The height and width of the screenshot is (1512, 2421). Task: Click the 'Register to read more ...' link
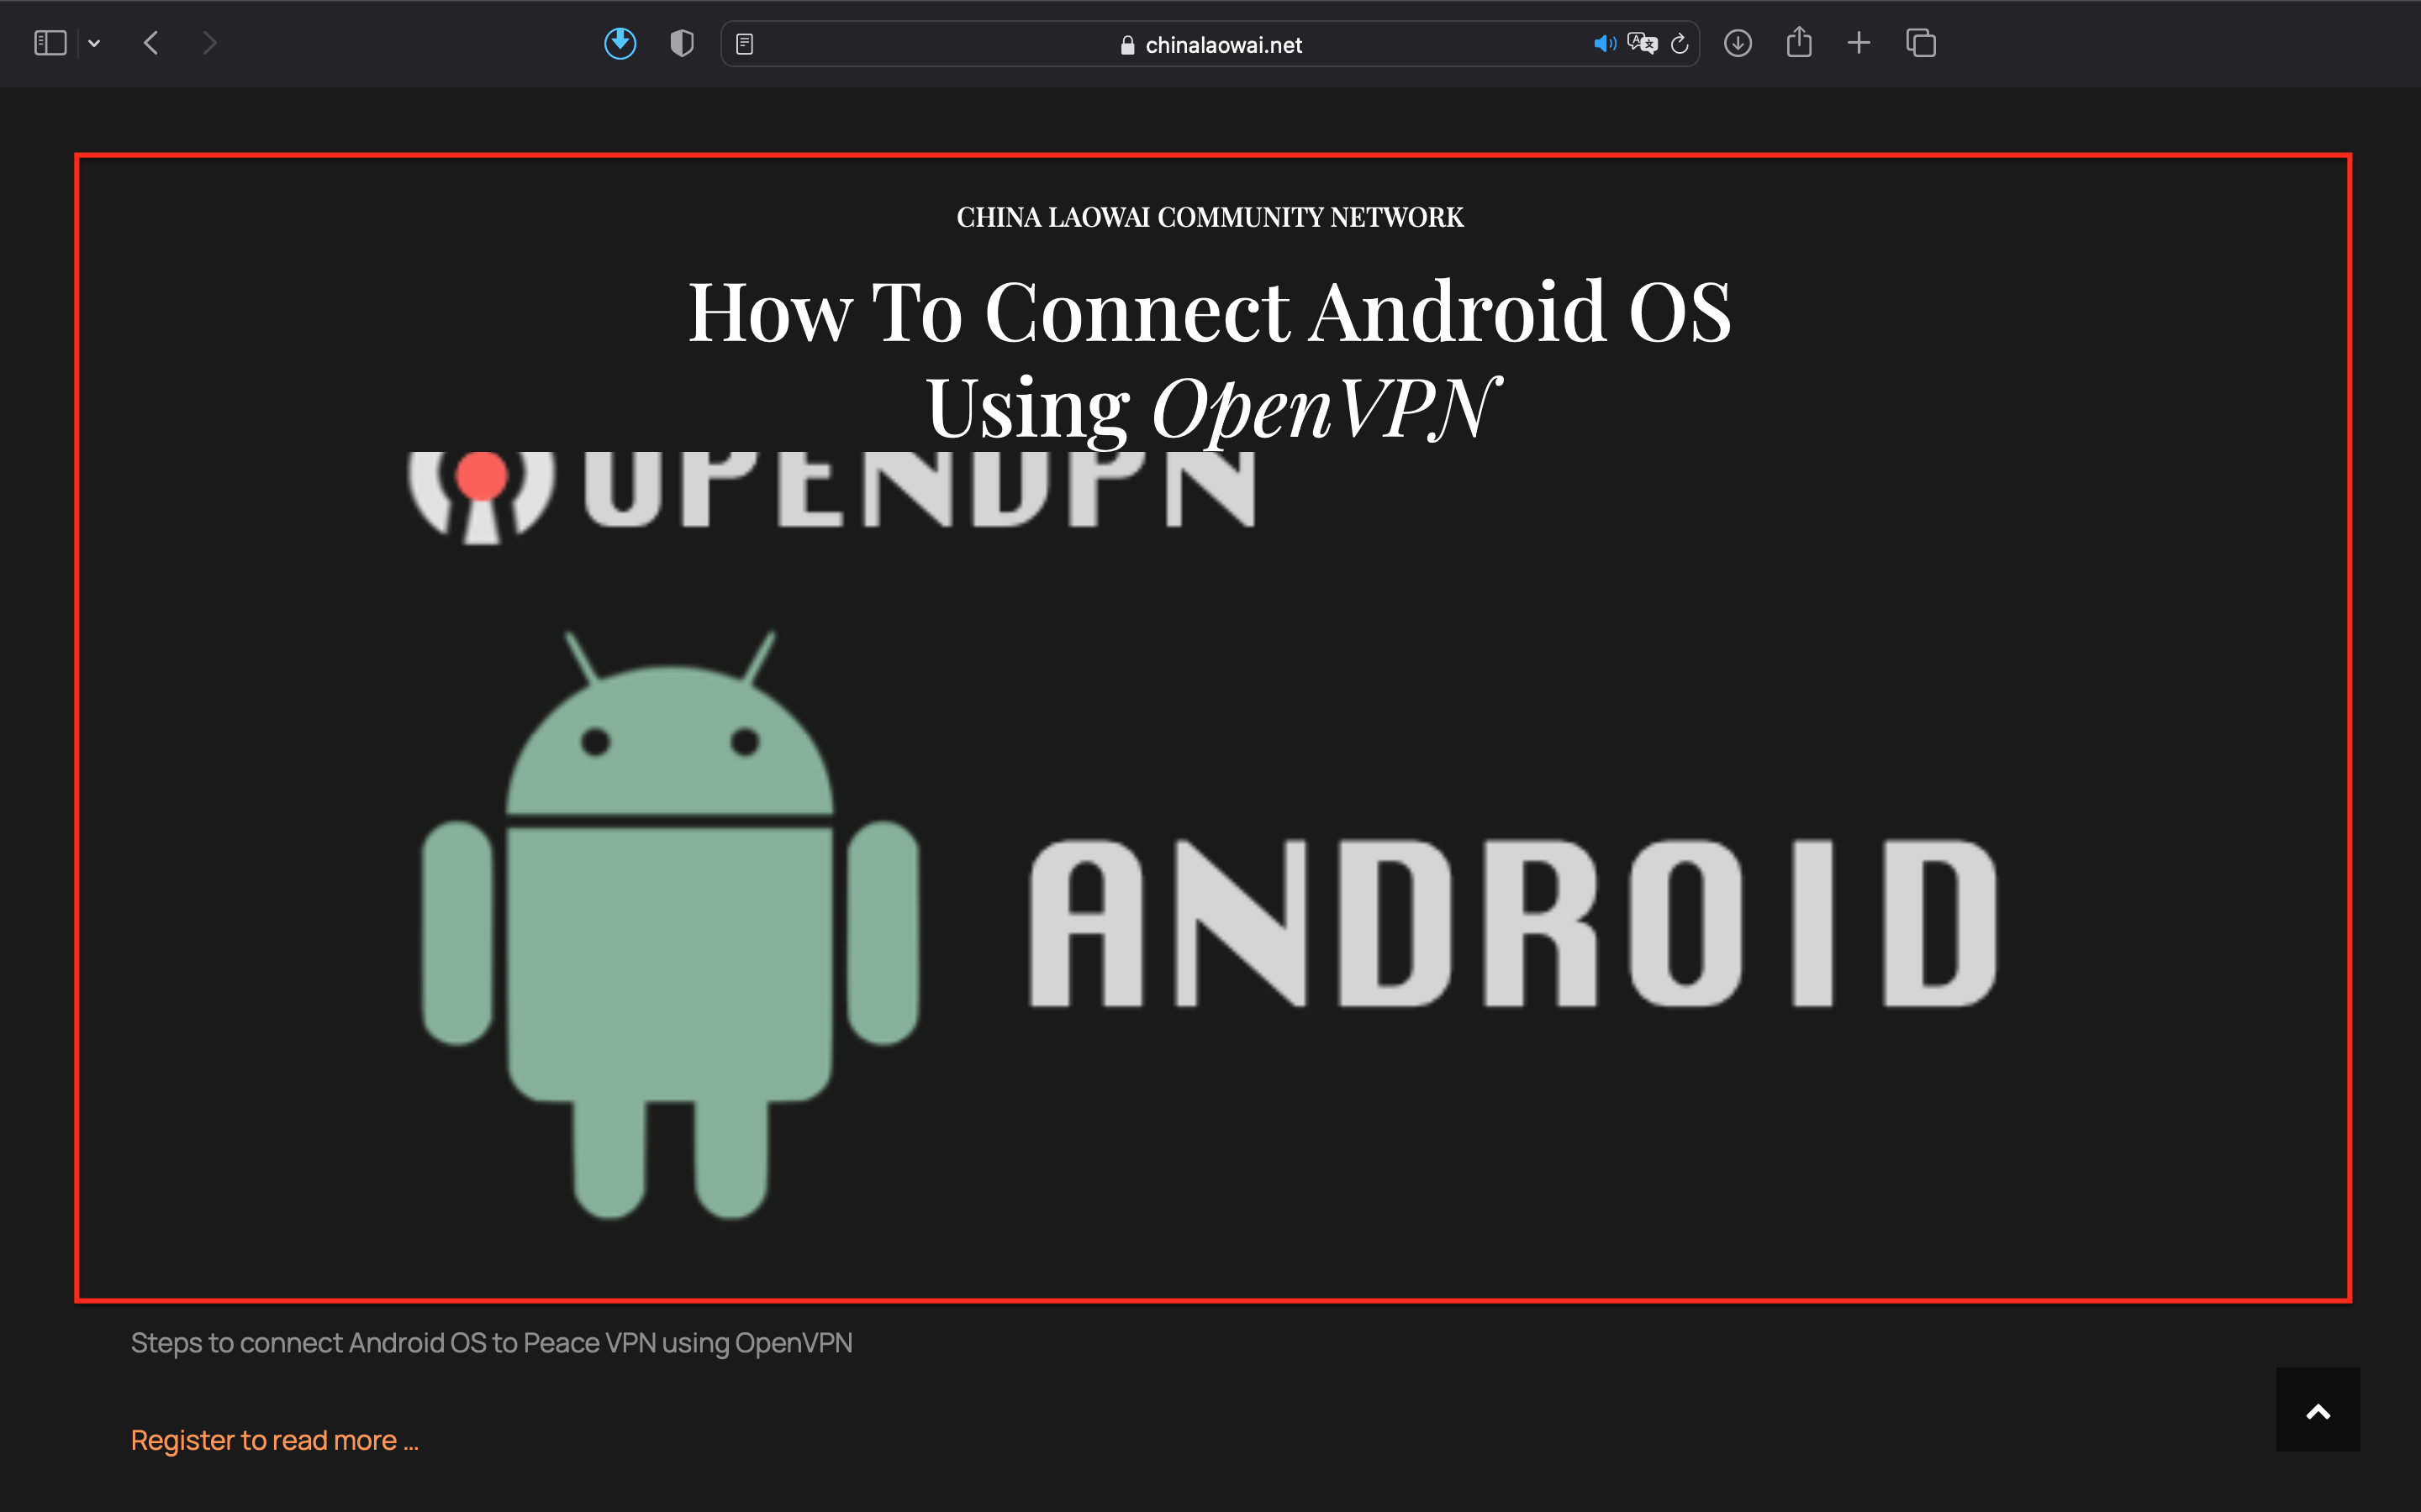274,1440
